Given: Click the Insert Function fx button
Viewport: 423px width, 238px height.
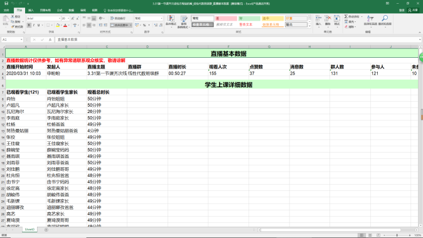Looking at the screenshot, I should point(50,40).
